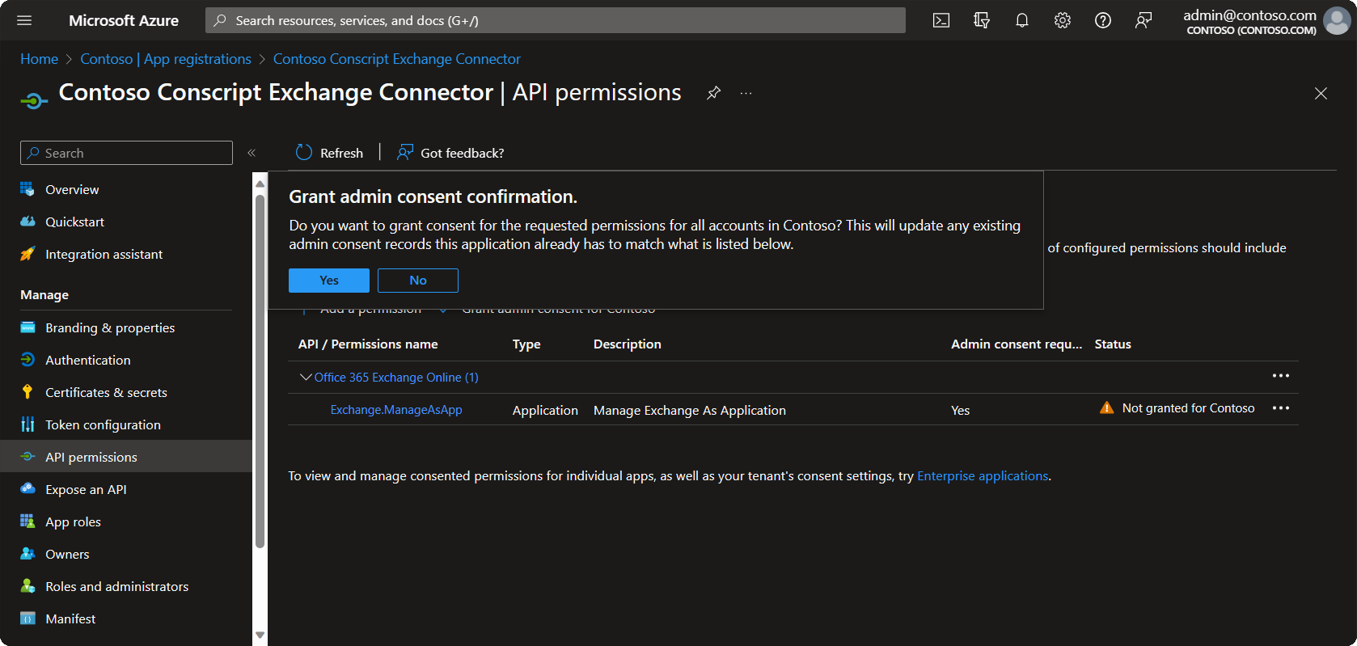Click the Not granted for Contoso status
This screenshot has width=1357, height=646.
1188,408
